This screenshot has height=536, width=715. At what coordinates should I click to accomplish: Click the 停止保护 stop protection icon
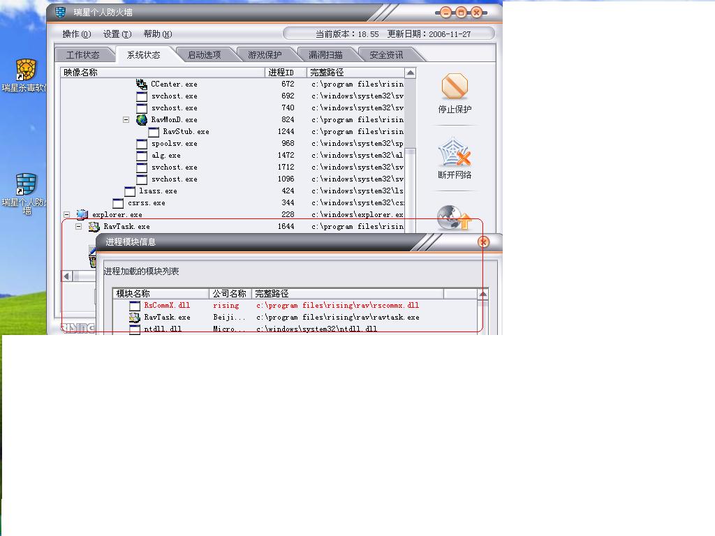coord(455,86)
